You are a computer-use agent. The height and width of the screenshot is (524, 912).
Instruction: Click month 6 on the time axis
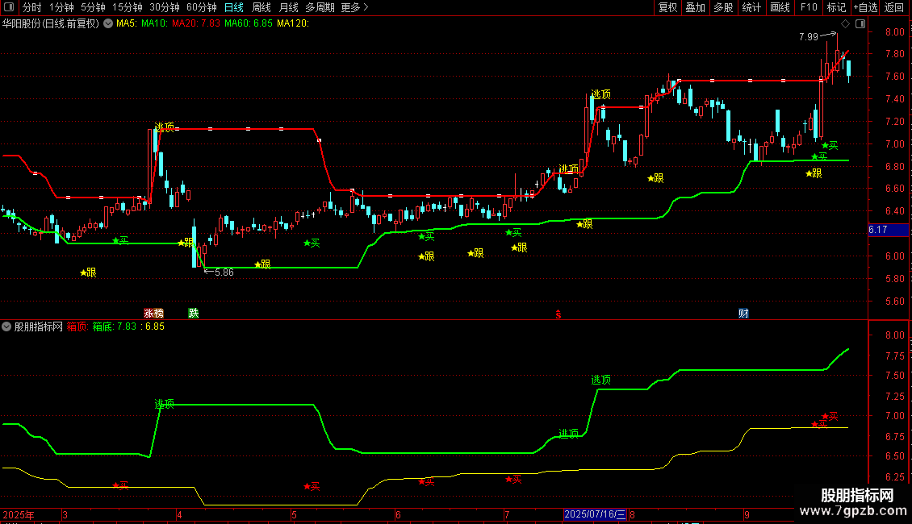398,515
